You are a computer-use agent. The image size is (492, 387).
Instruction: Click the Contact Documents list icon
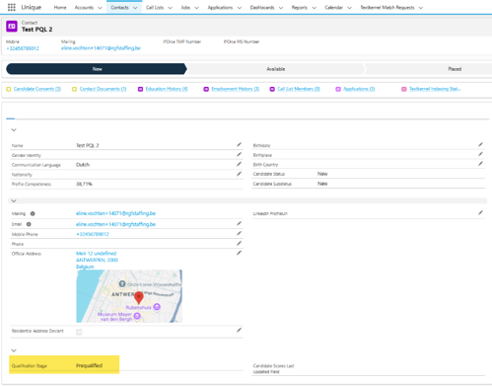point(74,89)
